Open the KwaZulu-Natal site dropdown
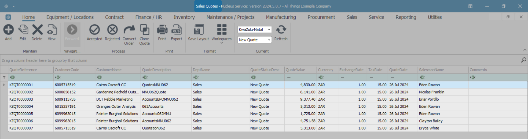The width and height of the screenshot is (528, 139). tap(269, 30)
